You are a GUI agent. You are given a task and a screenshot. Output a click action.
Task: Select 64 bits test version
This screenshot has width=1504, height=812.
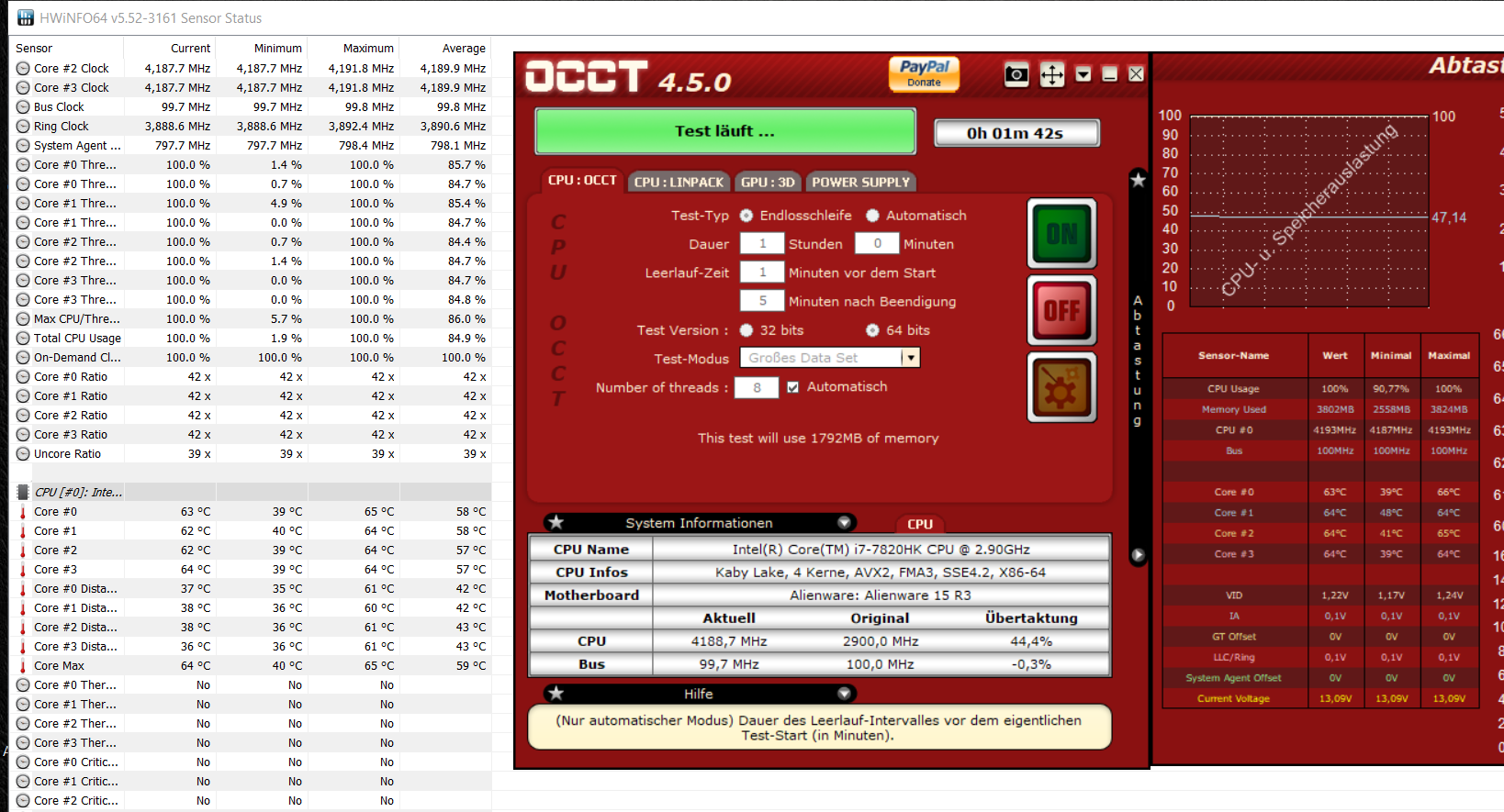[x=872, y=330]
